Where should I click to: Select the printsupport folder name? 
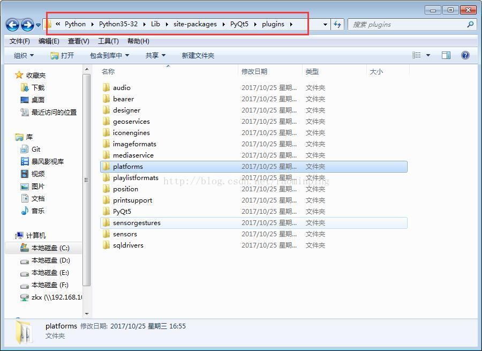(132, 200)
